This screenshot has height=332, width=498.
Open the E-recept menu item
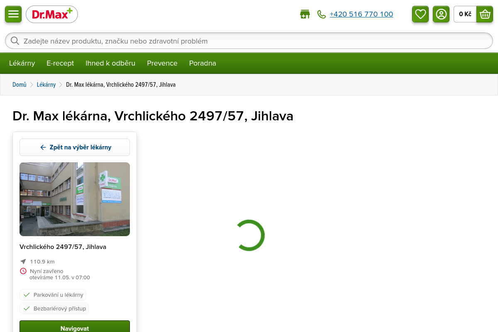[x=60, y=63]
